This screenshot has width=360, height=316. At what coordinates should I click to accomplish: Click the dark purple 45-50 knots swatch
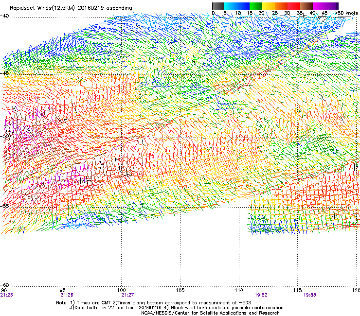coord(332,6)
